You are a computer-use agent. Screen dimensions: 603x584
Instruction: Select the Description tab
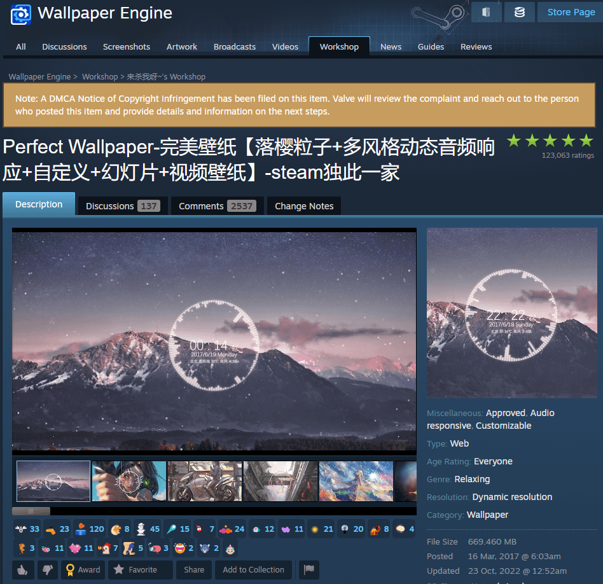[39, 204]
